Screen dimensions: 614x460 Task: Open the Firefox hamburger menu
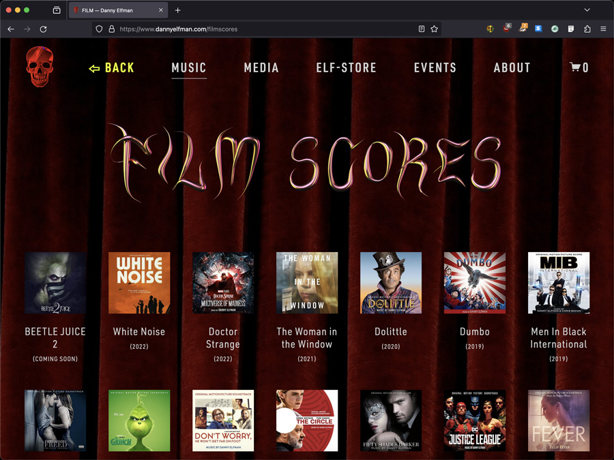603,29
